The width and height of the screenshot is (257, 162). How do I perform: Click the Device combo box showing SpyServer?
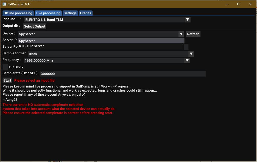click(101, 34)
